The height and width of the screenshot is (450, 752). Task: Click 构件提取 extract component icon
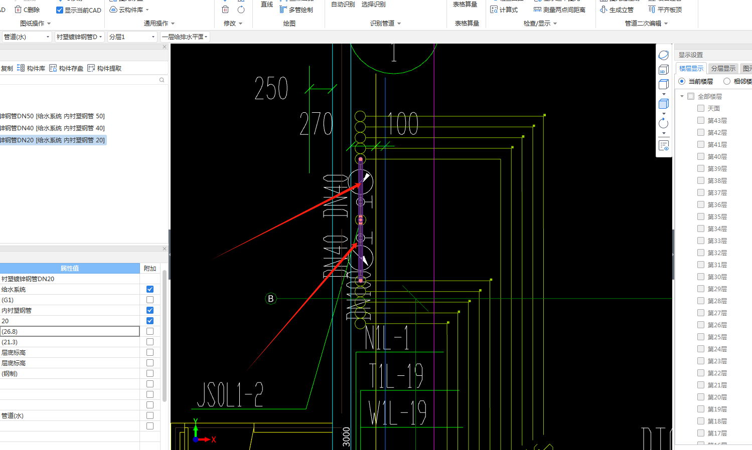91,68
